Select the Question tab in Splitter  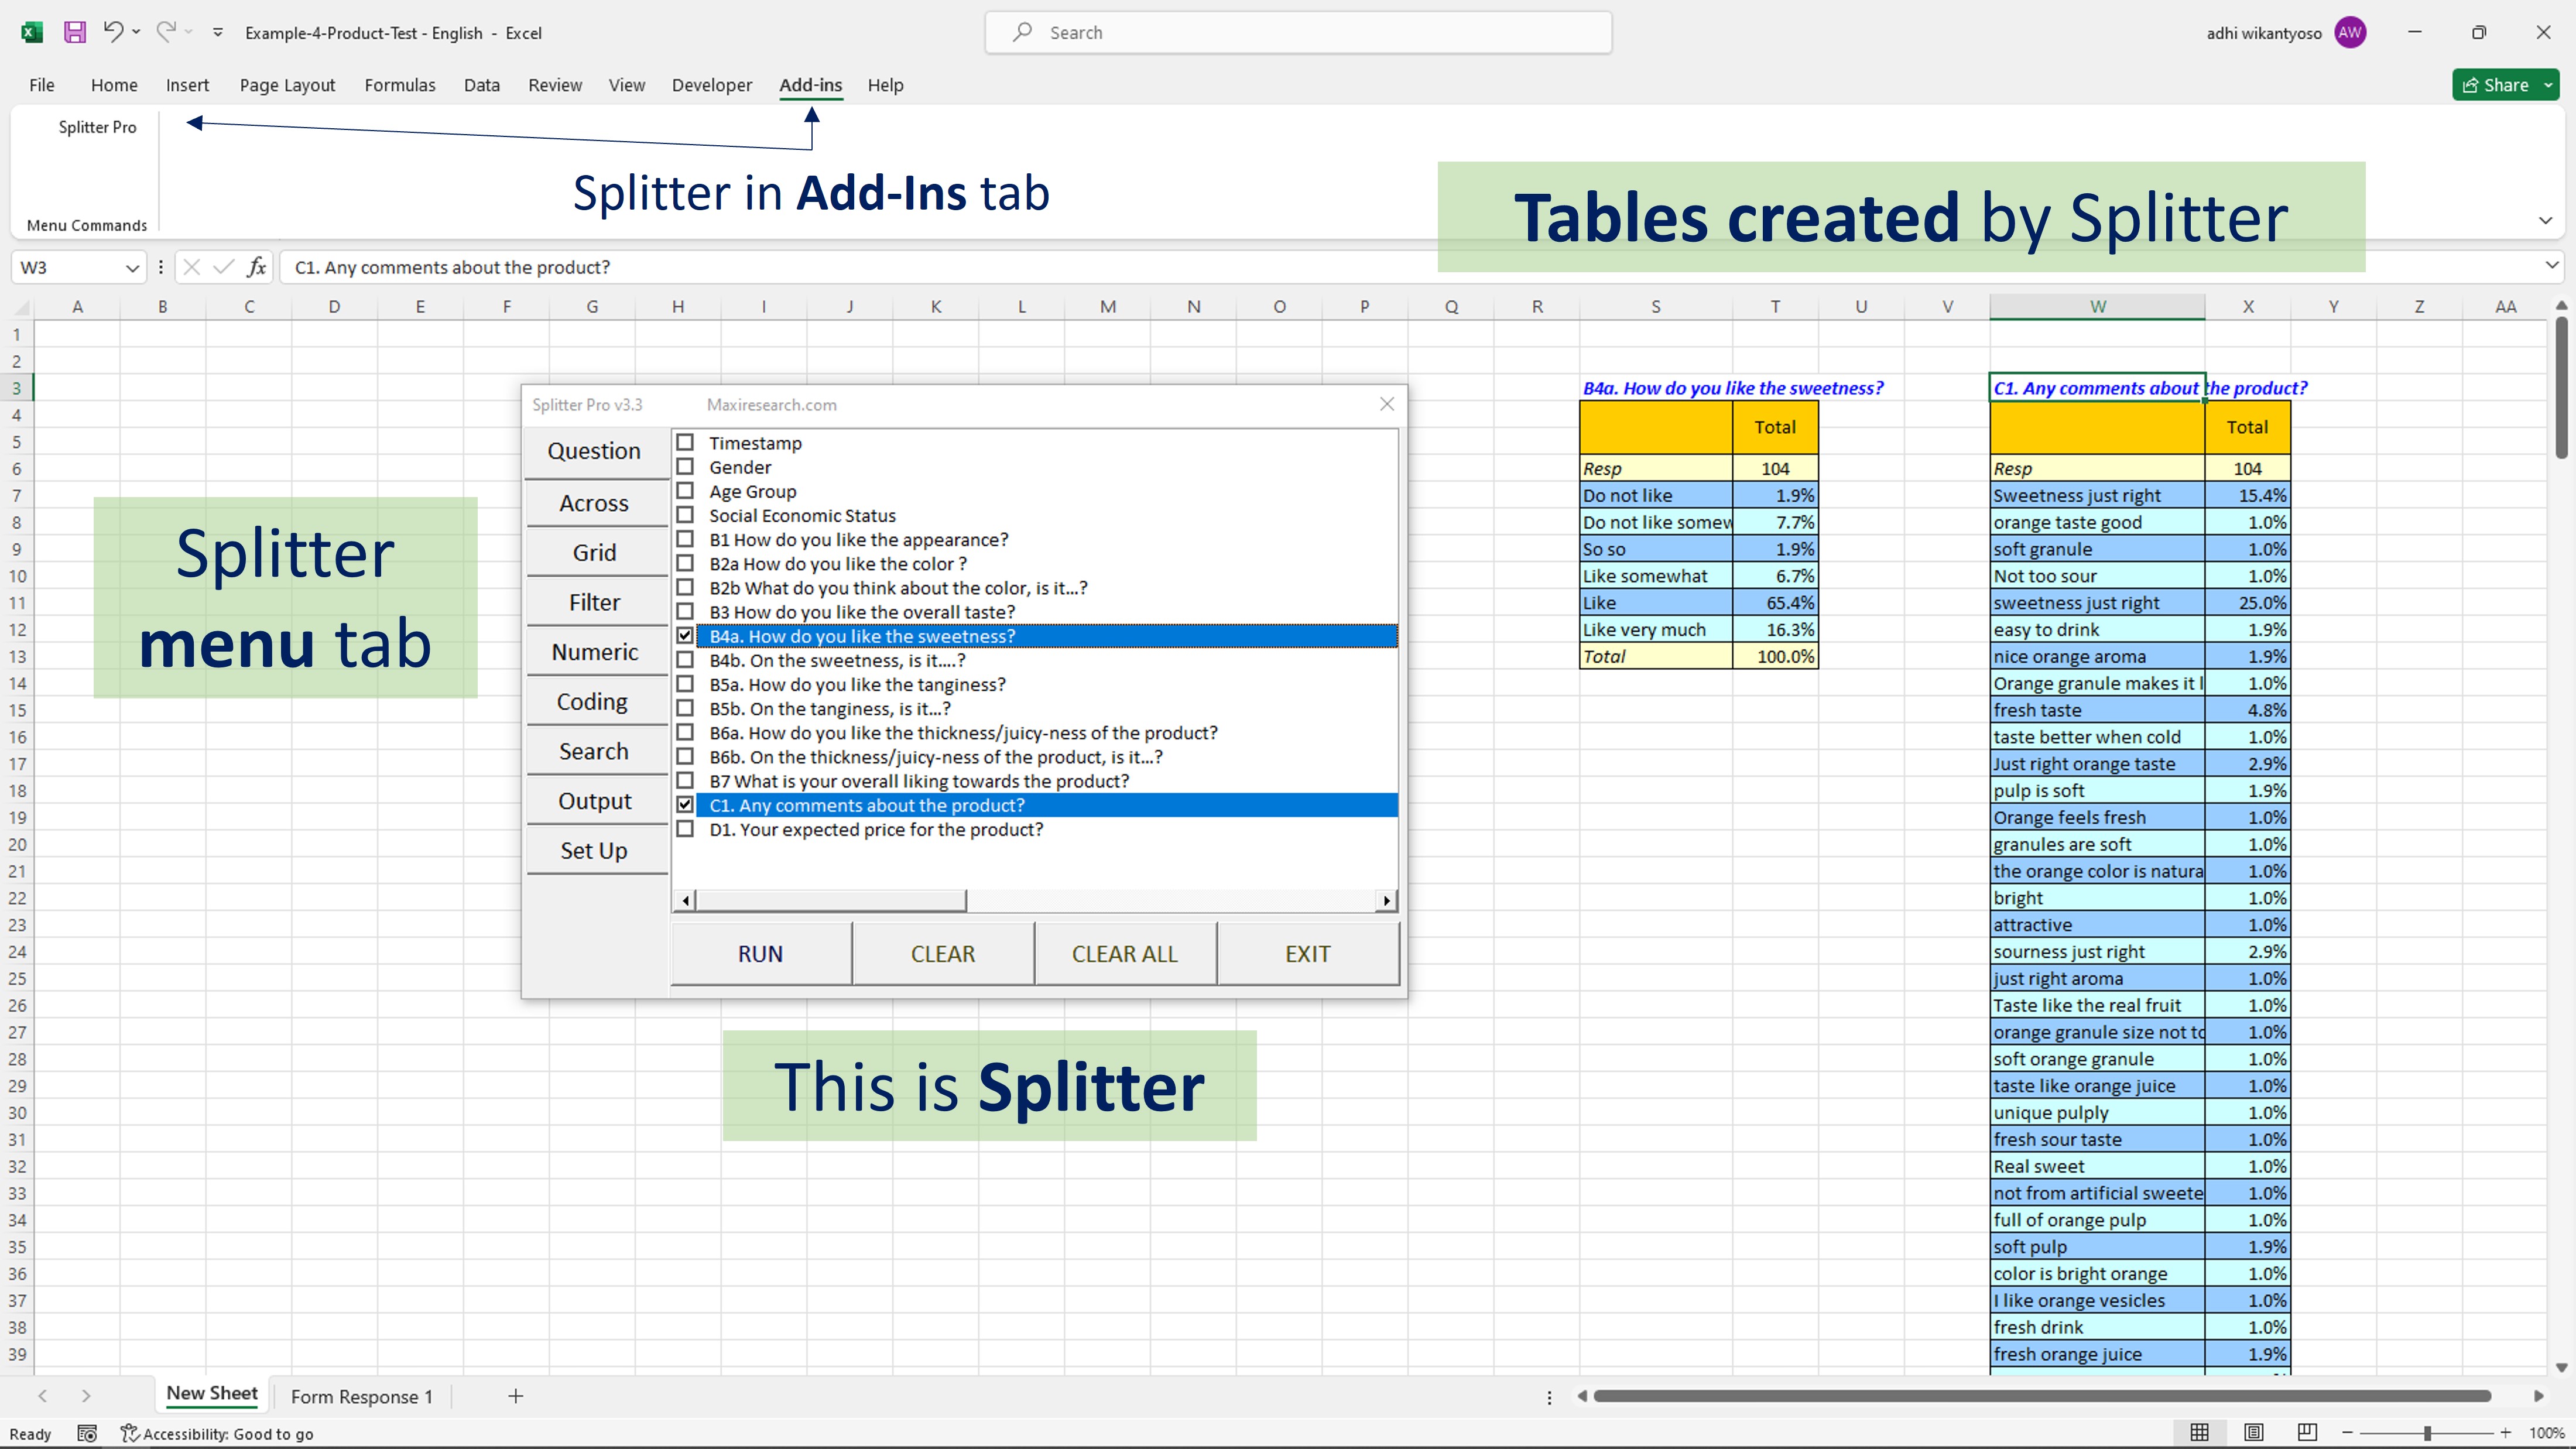594,451
